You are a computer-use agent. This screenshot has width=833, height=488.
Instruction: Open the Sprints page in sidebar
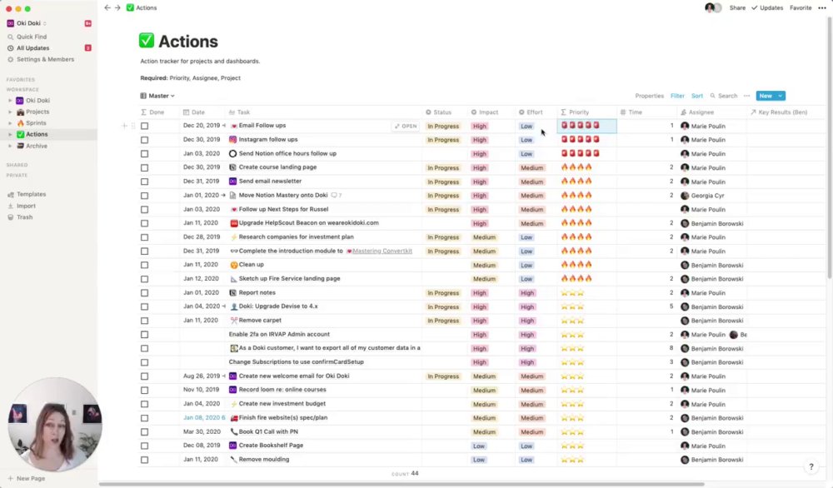(36, 122)
